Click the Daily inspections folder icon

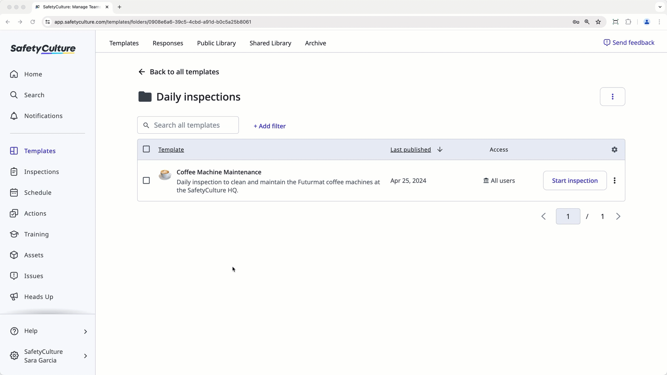145,97
